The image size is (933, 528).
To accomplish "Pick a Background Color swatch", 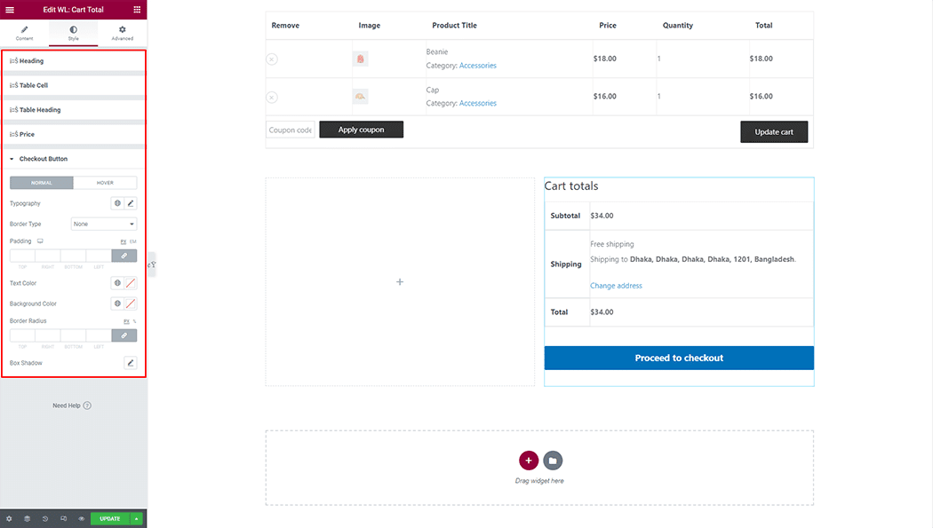I will 131,303.
